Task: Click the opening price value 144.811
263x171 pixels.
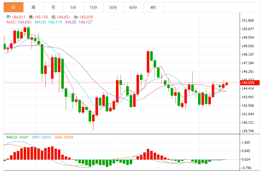Action: point(19,17)
